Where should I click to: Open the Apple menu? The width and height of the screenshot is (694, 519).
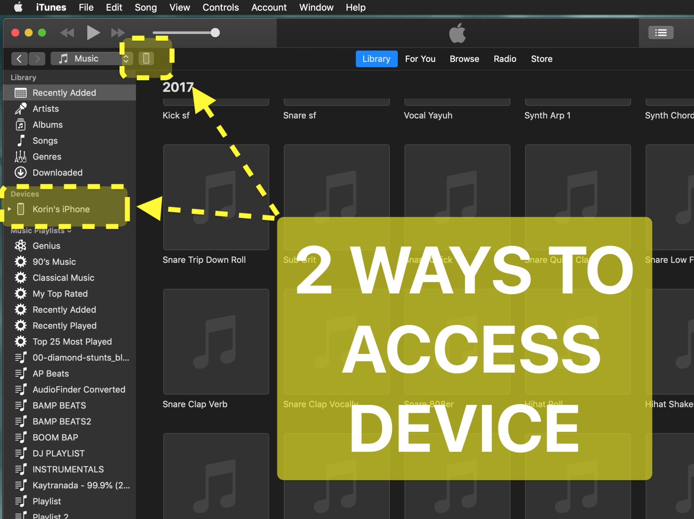click(18, 7)
